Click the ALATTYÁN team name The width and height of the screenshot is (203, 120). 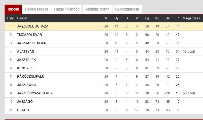coord(26,51)
